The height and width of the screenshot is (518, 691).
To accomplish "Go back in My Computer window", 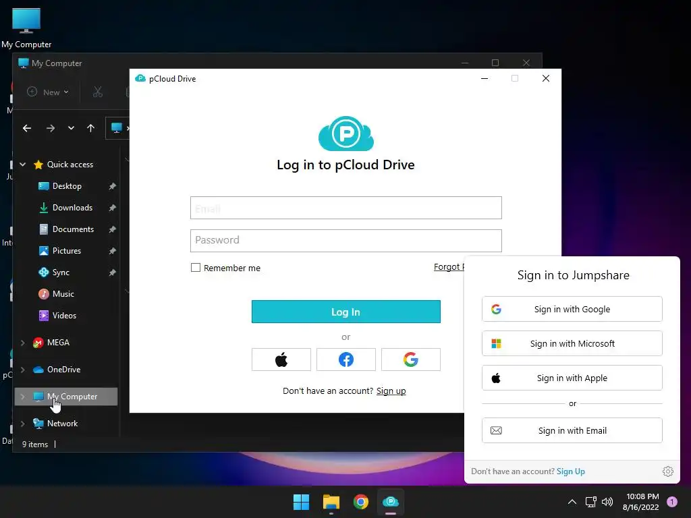I will click(x=27, y=128).
